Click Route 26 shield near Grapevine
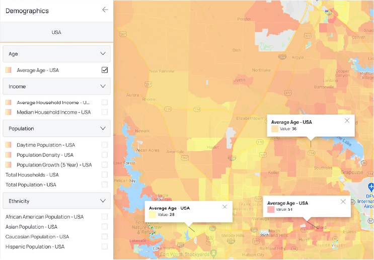 point(364,163)
